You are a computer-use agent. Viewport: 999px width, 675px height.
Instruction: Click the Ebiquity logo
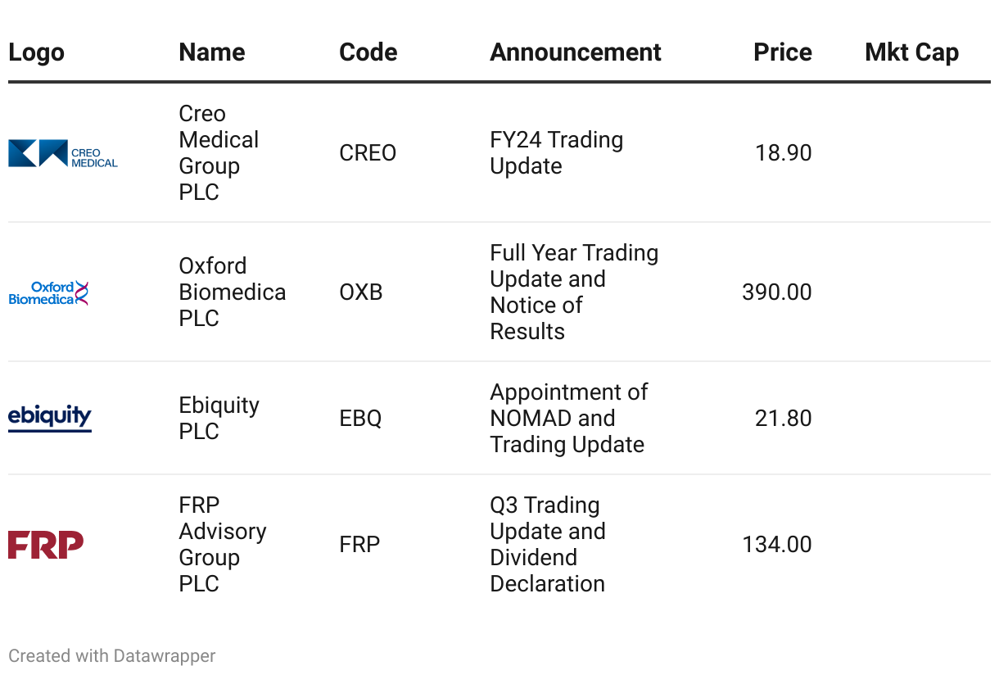click(50, 417)
